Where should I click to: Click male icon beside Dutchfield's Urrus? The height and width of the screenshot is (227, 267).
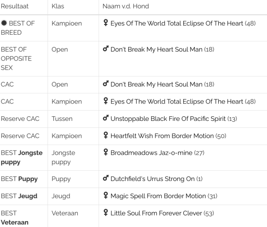click(x=106, y=178)
